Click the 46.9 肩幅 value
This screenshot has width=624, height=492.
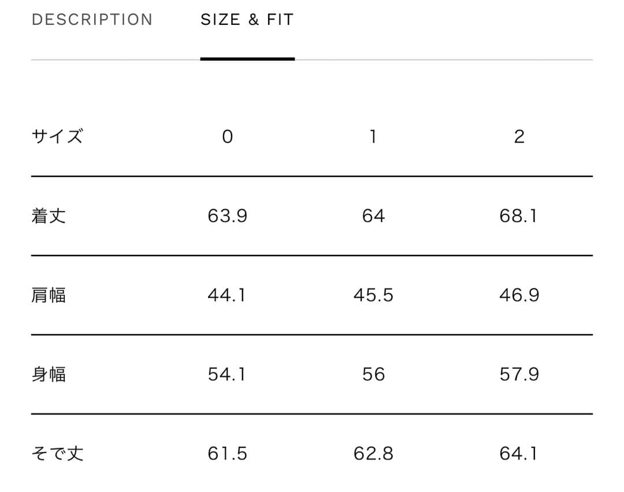pyautogui.click(x=519, y=295)
